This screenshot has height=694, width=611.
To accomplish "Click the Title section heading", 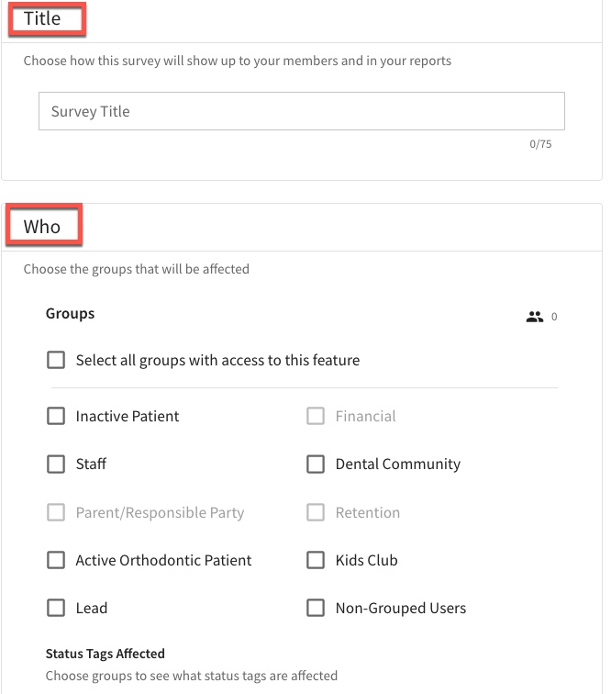I will click(x=42, y=18).
